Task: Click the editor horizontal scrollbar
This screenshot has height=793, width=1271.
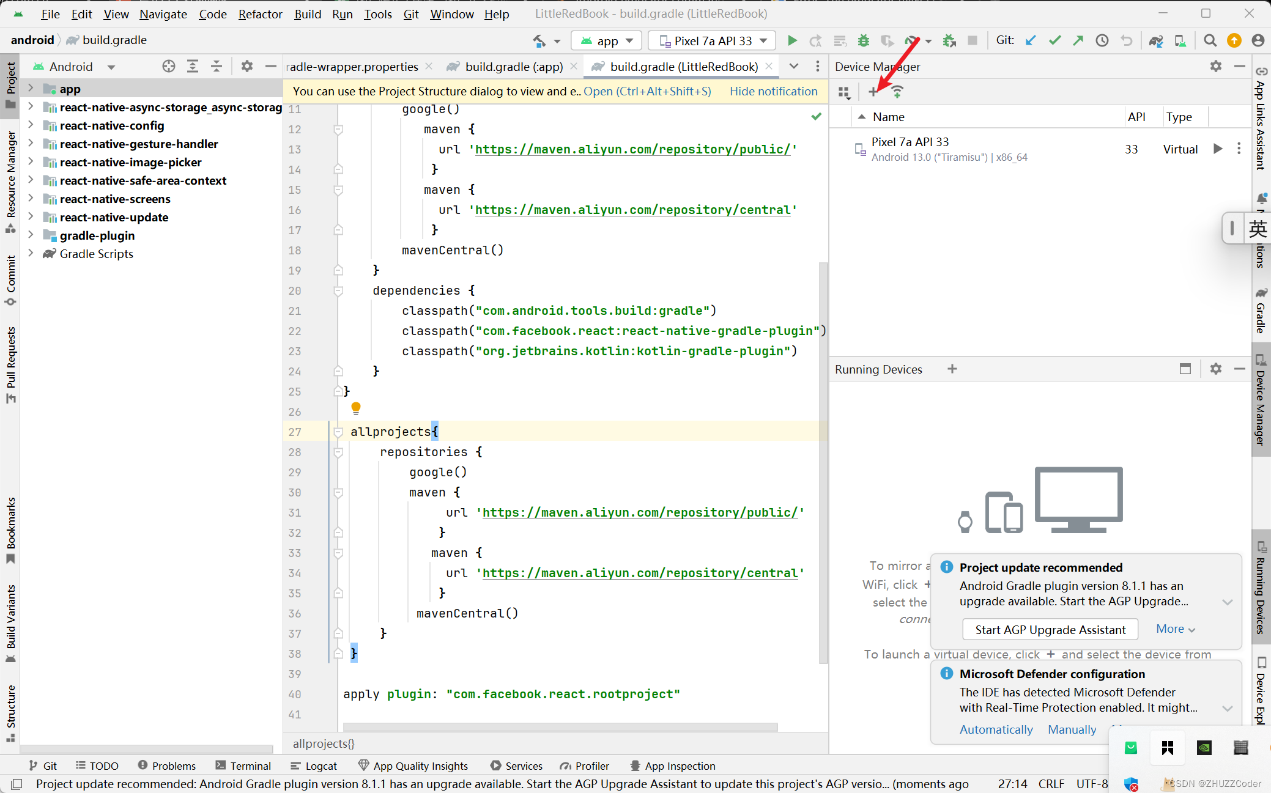Action: tap(559, 727)
